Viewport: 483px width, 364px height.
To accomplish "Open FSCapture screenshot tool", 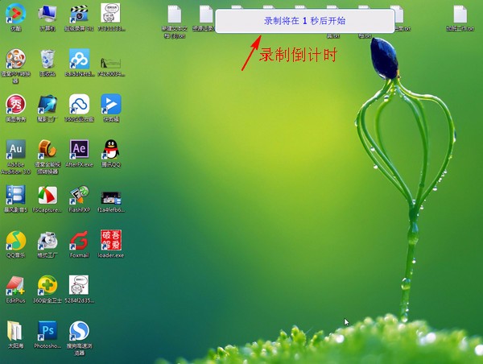I will (x=47, y=199).
